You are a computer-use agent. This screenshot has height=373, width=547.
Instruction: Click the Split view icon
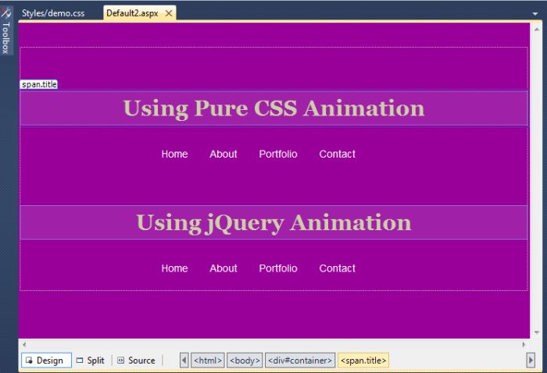coord(80,360)
